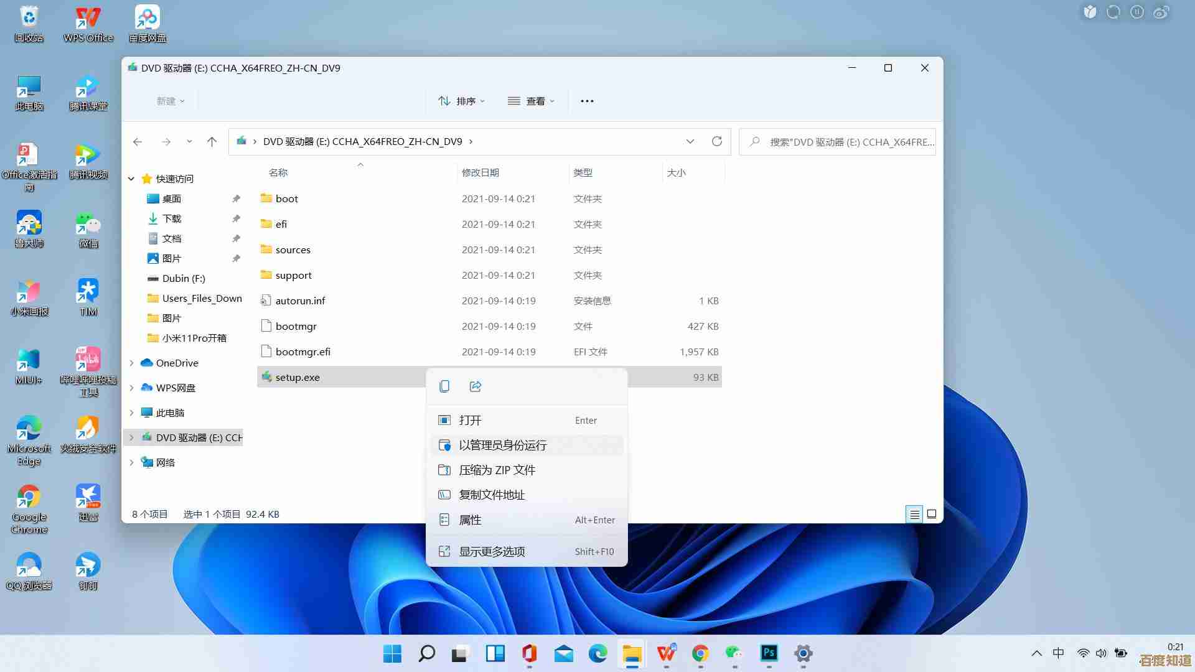Expand the OneDrive tree node
This screenshot has width=1195, height=672.
(x=131, y=363)
